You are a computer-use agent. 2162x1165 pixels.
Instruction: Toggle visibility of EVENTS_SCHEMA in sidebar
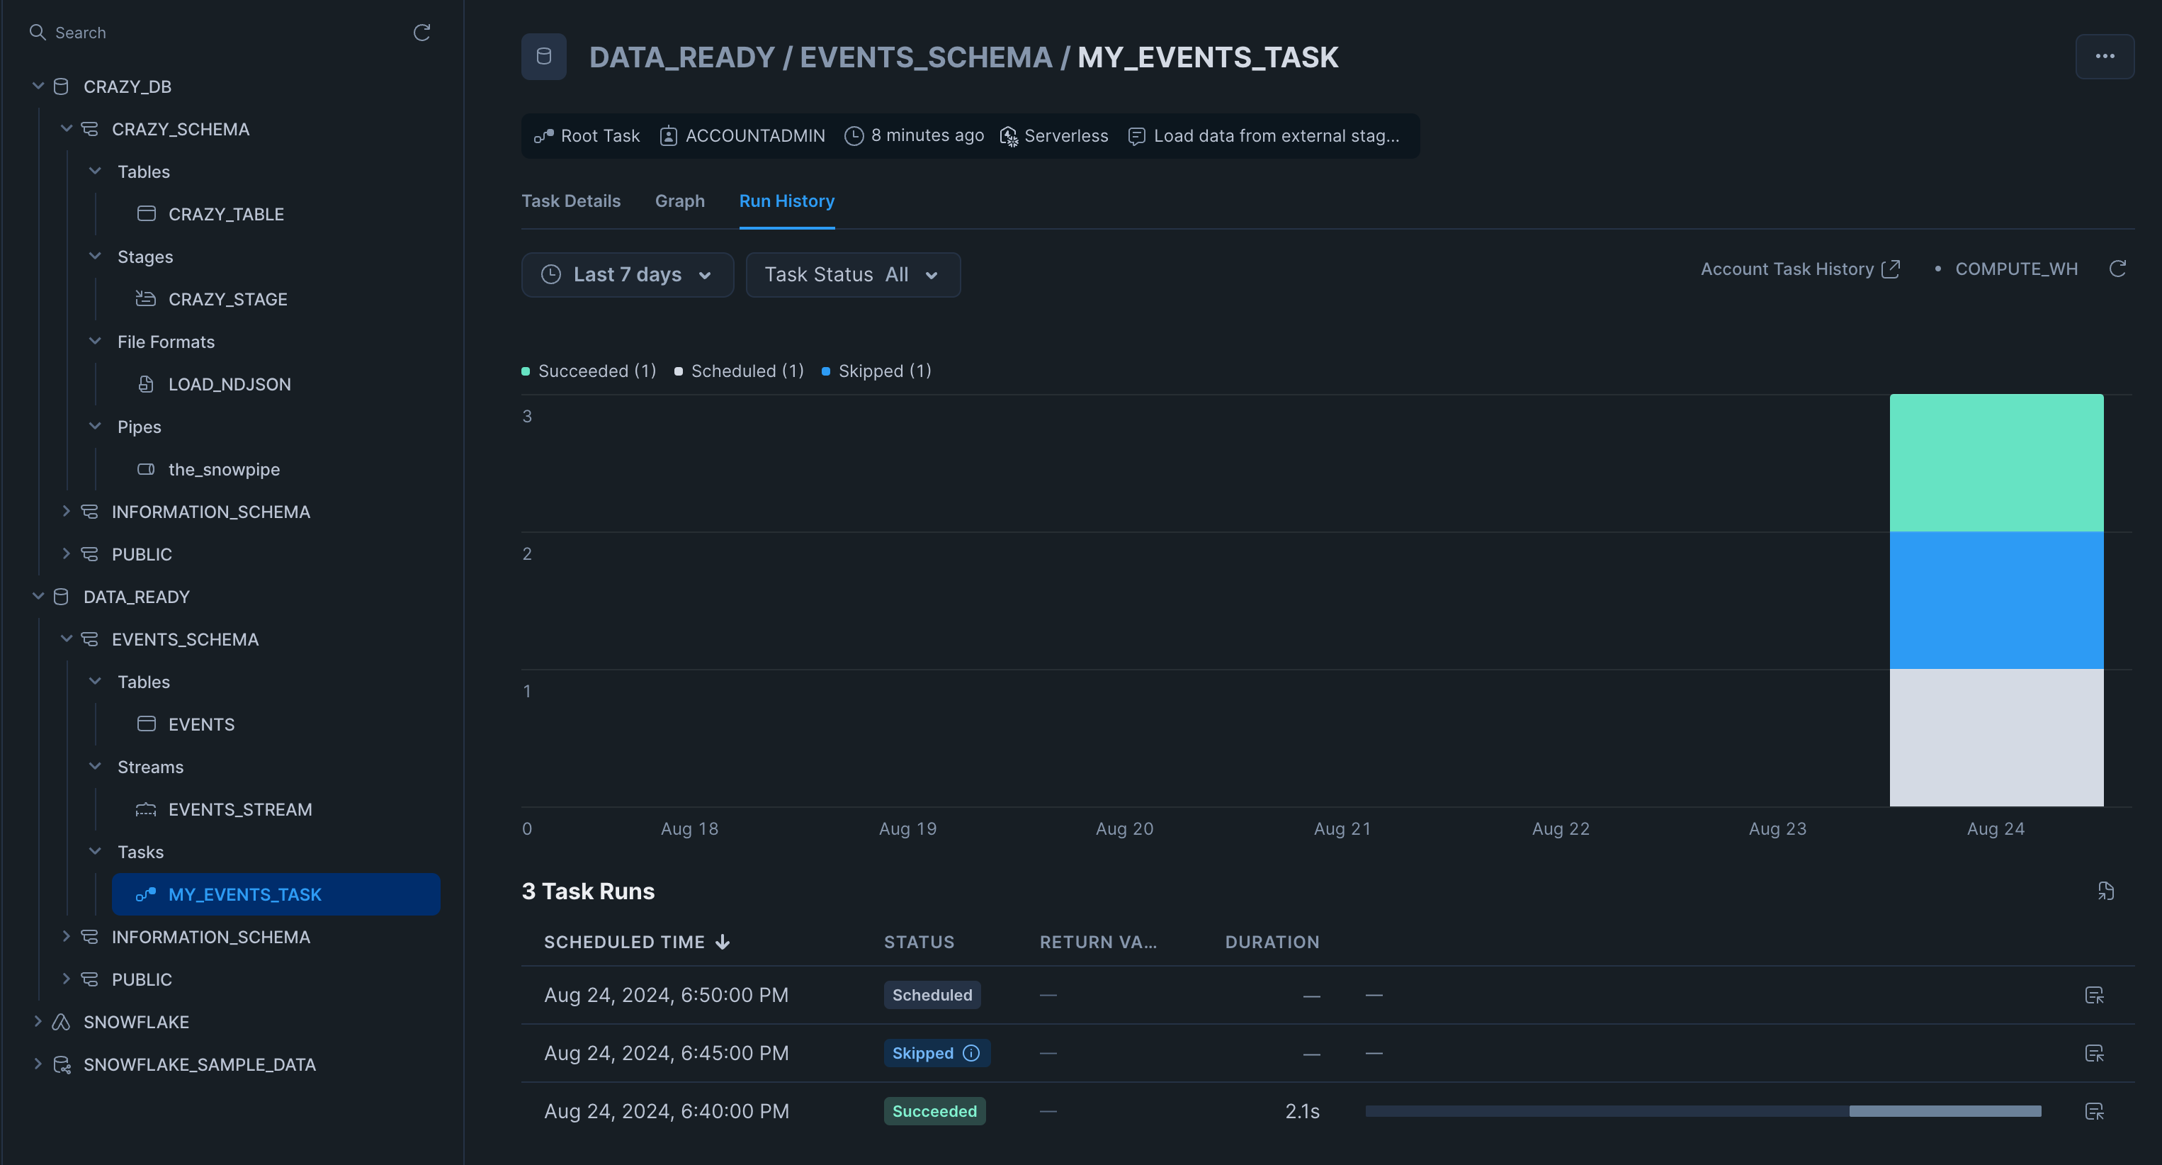point(67,638)
